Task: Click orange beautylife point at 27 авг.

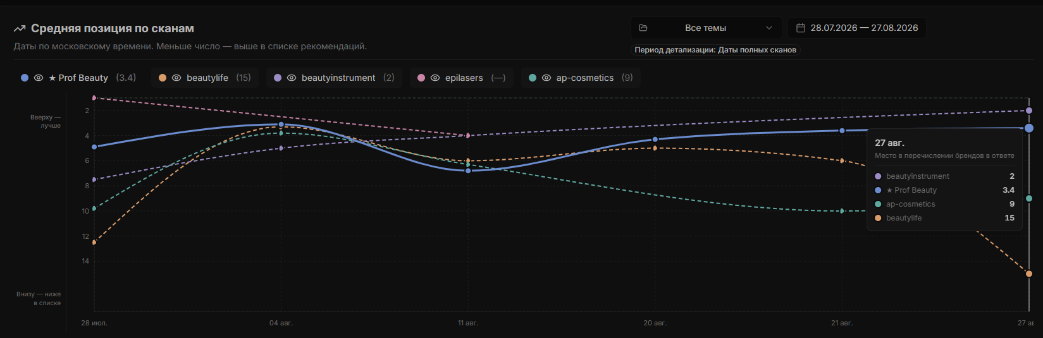Action: click(1029, 274)
